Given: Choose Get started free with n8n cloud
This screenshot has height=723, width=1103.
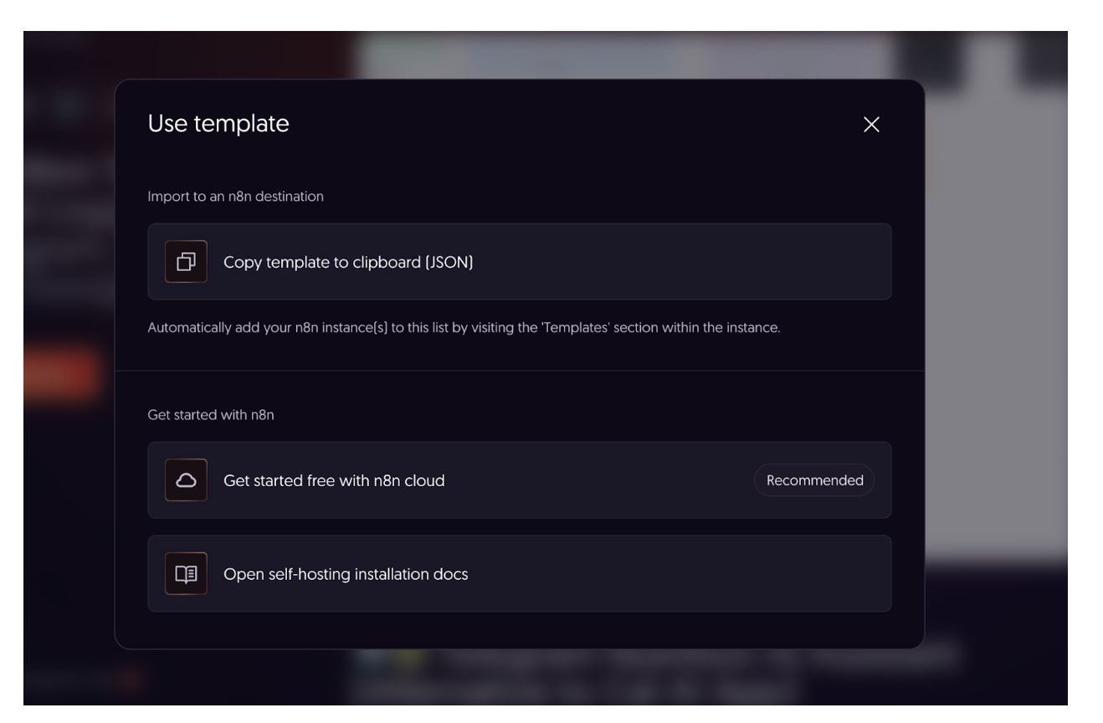Looking at the screenshot, I should [334, 480].
